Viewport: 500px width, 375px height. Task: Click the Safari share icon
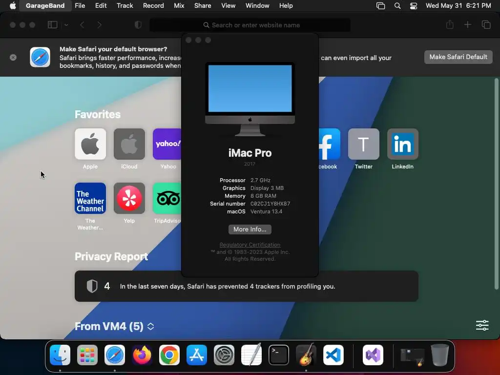pyautogui.click(x=450, y=24)
